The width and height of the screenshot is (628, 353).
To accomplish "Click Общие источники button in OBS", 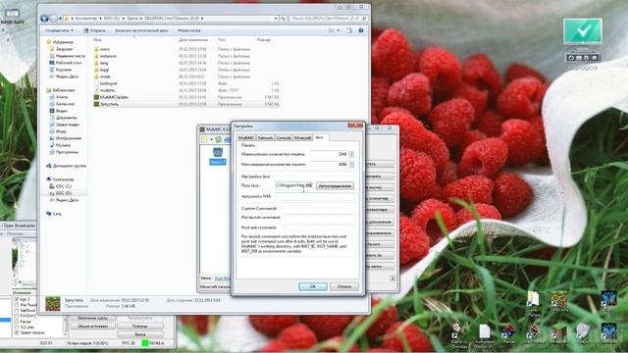I will coord(92,327).
